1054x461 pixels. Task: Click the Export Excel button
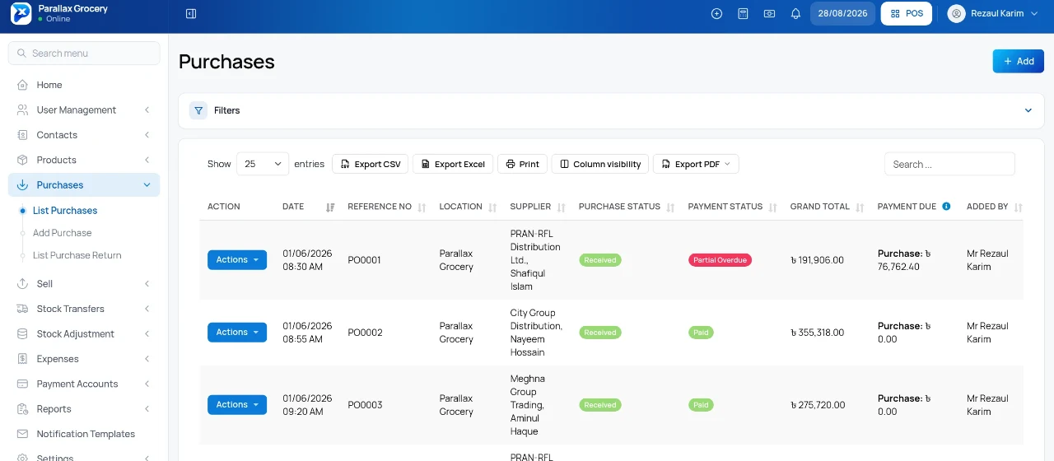coord(452,164)
